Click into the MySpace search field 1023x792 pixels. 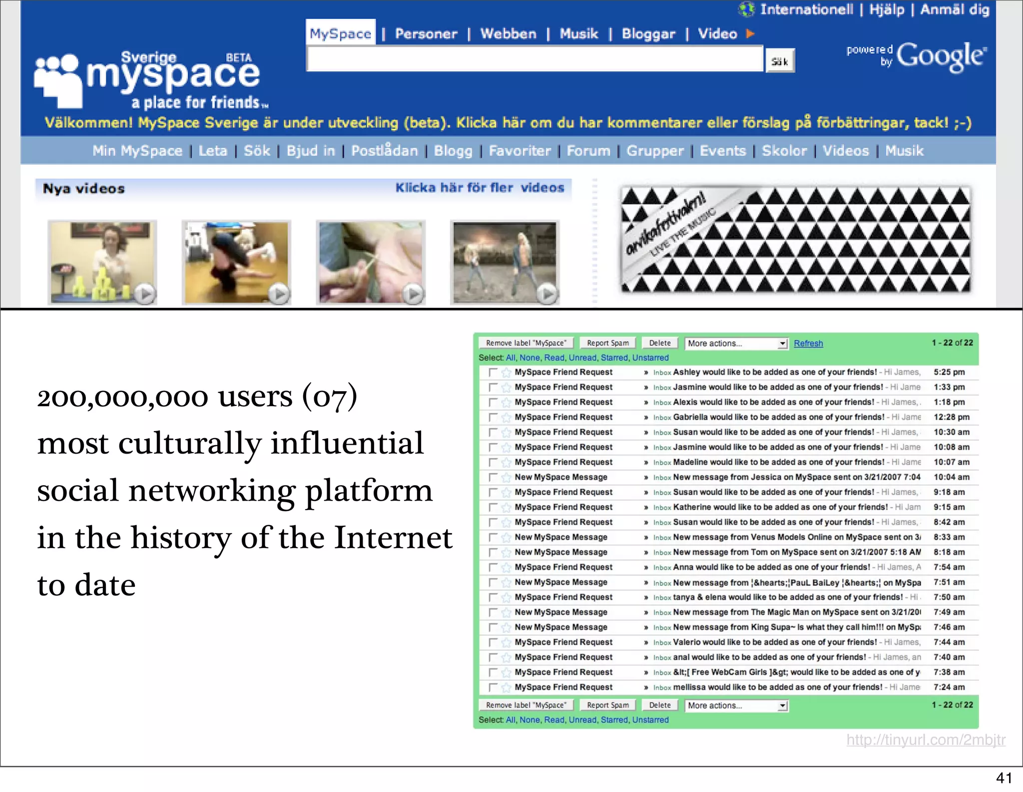[x=534, y=59]
